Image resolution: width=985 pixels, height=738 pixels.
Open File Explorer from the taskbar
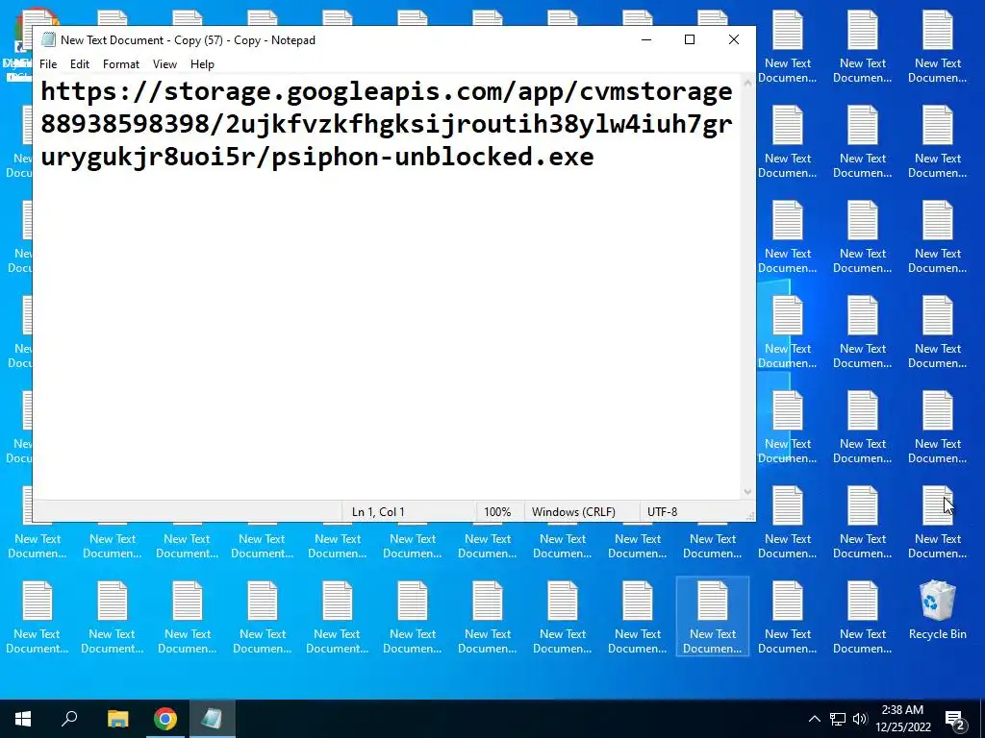117,719
